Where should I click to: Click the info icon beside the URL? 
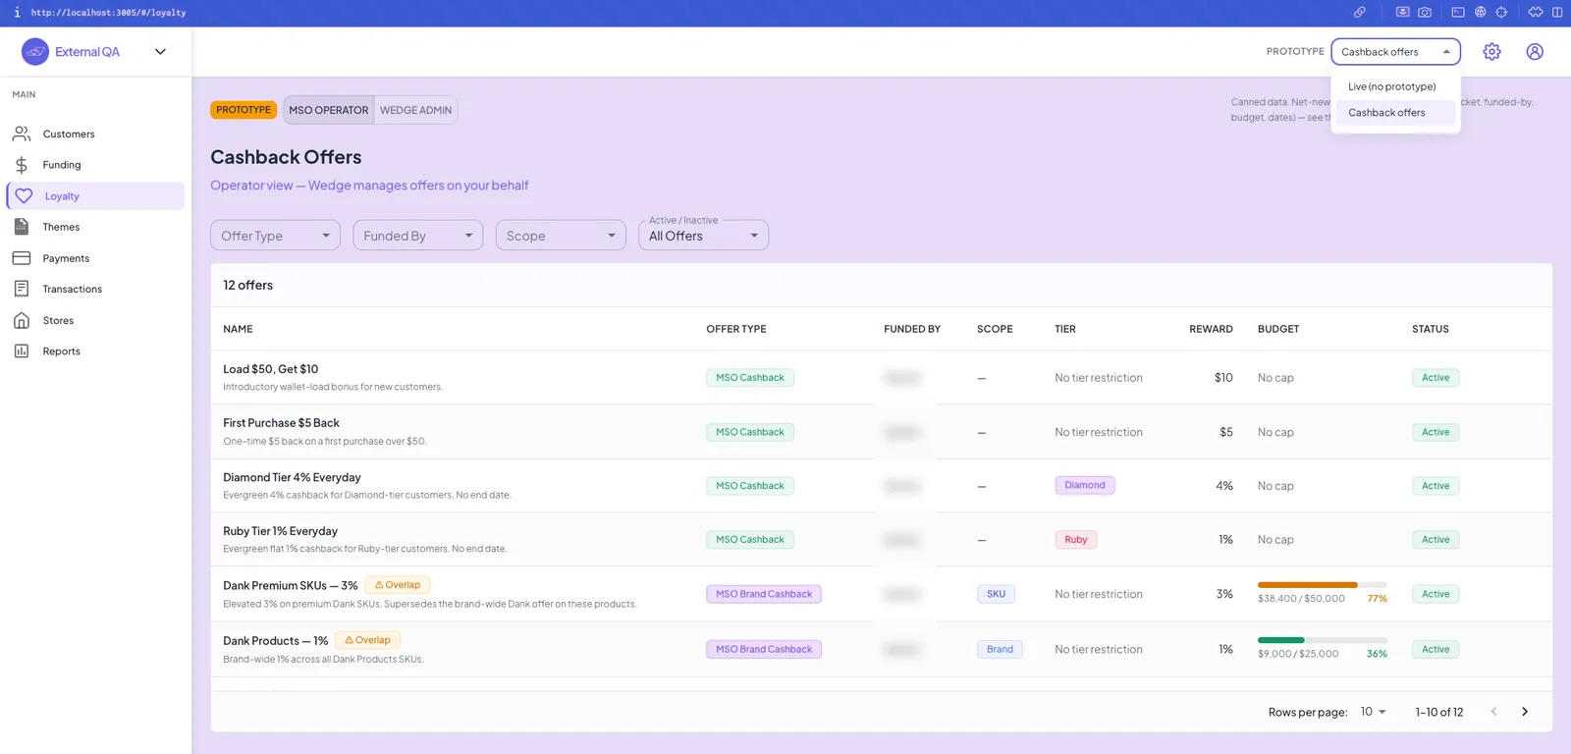17,13
